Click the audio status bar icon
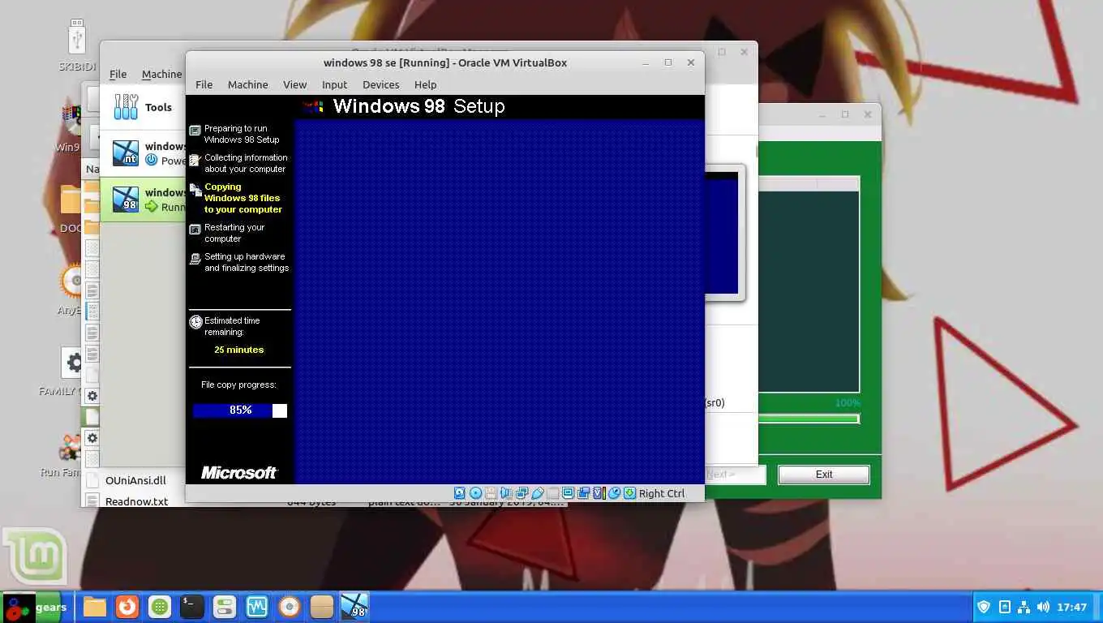Viewport: 1103px width, 623px height. (x=506, y=493)
